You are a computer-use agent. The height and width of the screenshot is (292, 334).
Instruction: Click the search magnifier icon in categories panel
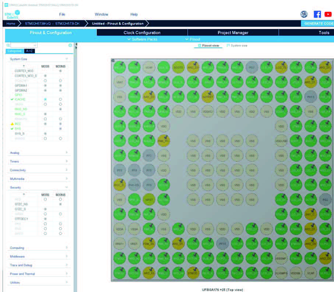click(8, 45)
